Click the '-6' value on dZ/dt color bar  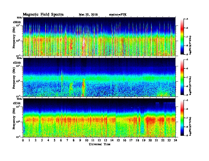coord(187,109)
